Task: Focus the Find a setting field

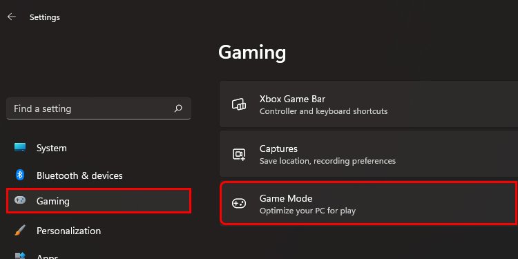Action: click(x=99, y=108)
